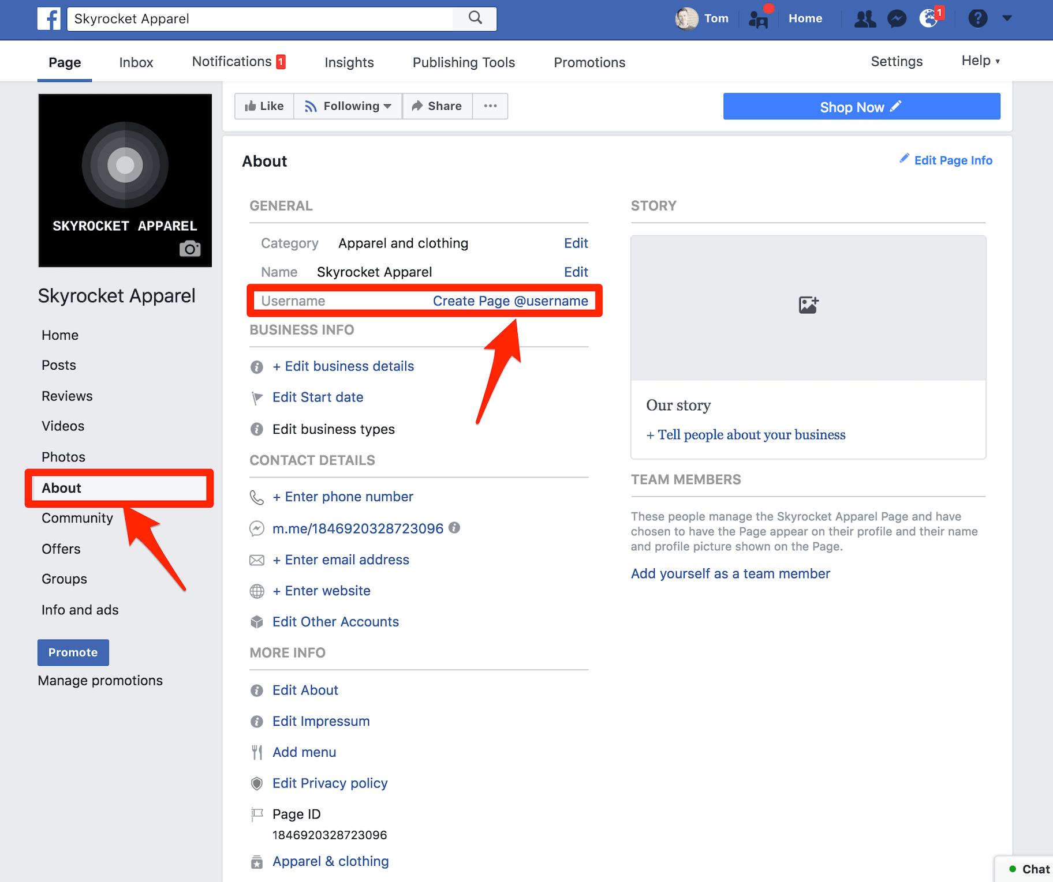Image resolution: width=1053 pixels, height=882 pixels.
Task: Click the search magnifier icon
Action: (x=475, y=18)
